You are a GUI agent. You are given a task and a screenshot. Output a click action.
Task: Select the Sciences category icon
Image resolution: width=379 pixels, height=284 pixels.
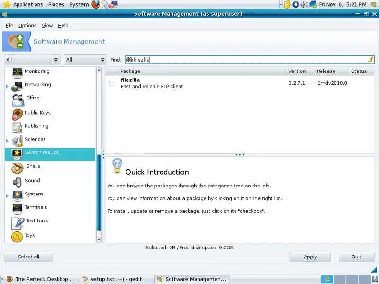coord(17,141)
